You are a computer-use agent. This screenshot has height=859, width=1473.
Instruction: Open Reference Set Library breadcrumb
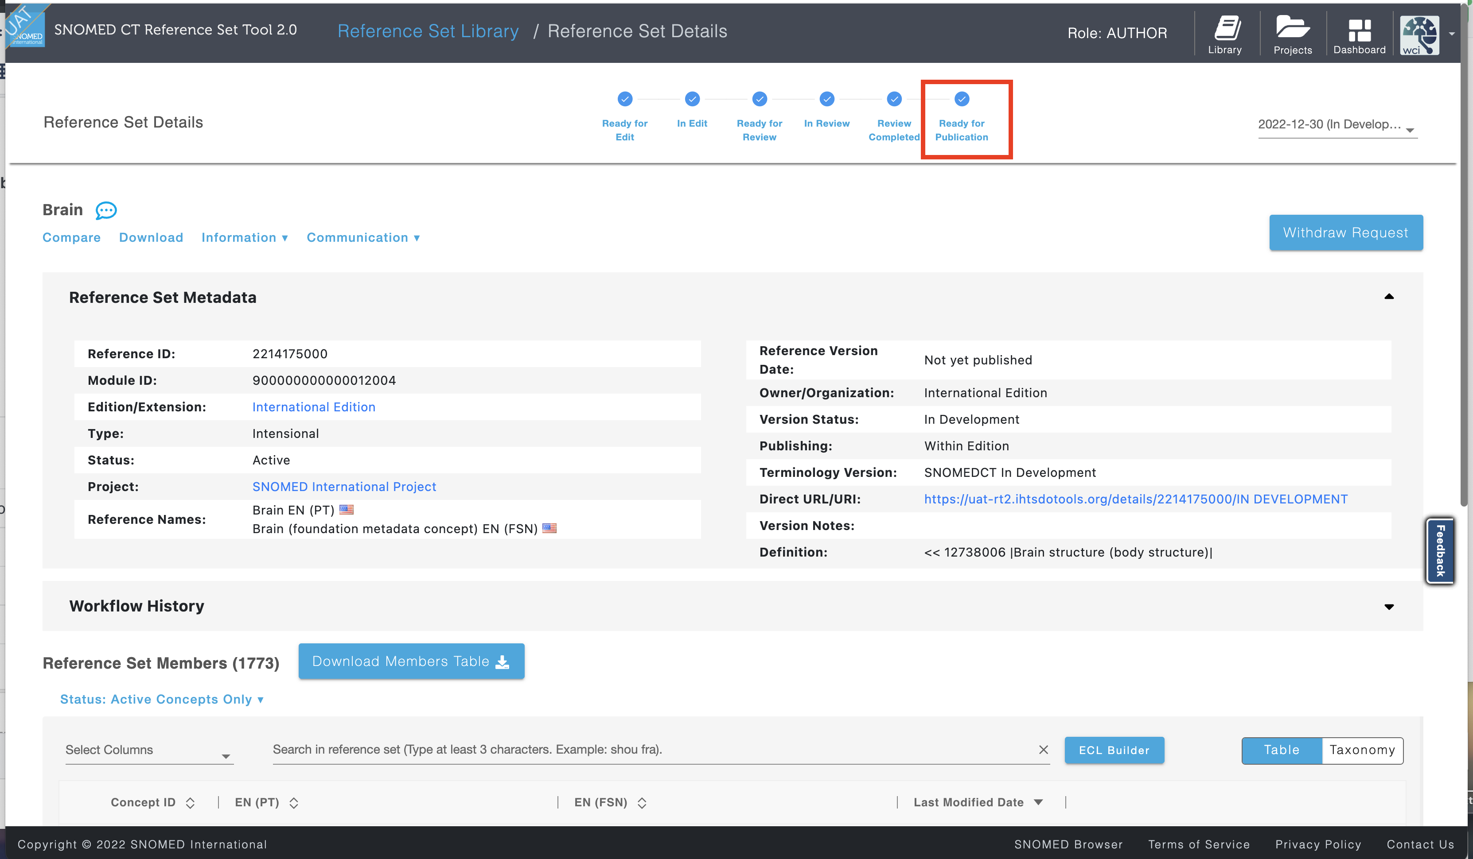pos(428,31)
